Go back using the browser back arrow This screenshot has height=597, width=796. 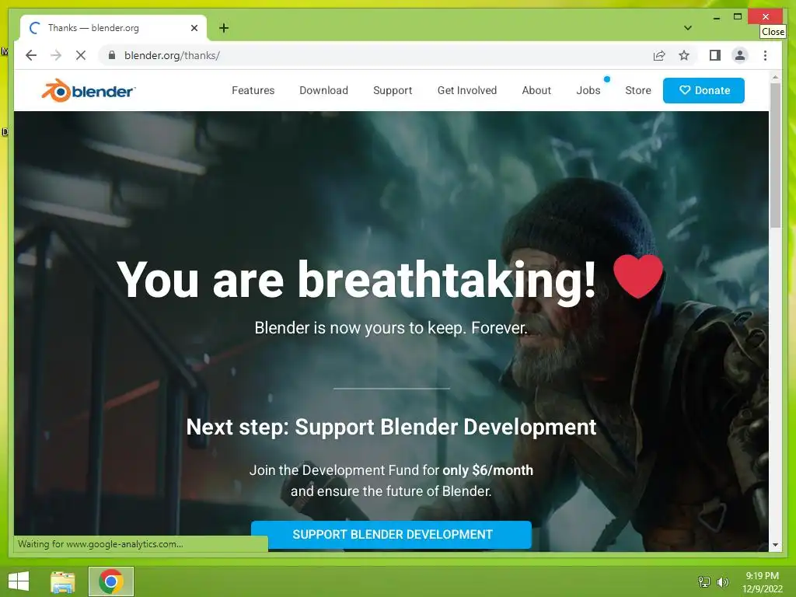[31, 55]
